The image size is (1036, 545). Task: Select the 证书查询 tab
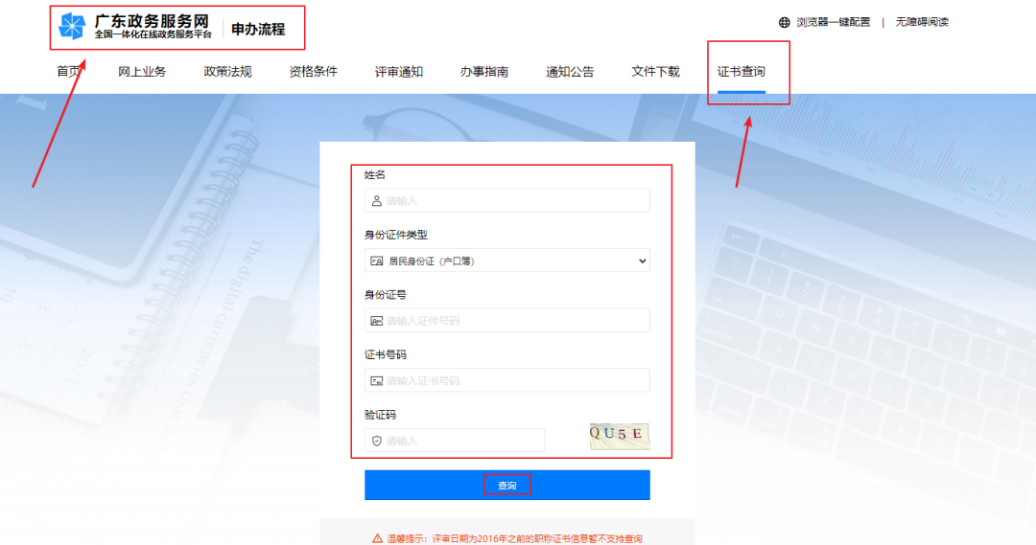[x=742, y=72]
